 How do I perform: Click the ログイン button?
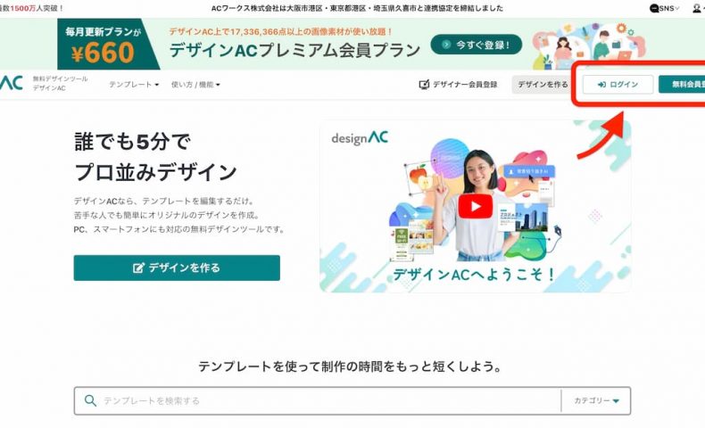[x=618, y=85]
